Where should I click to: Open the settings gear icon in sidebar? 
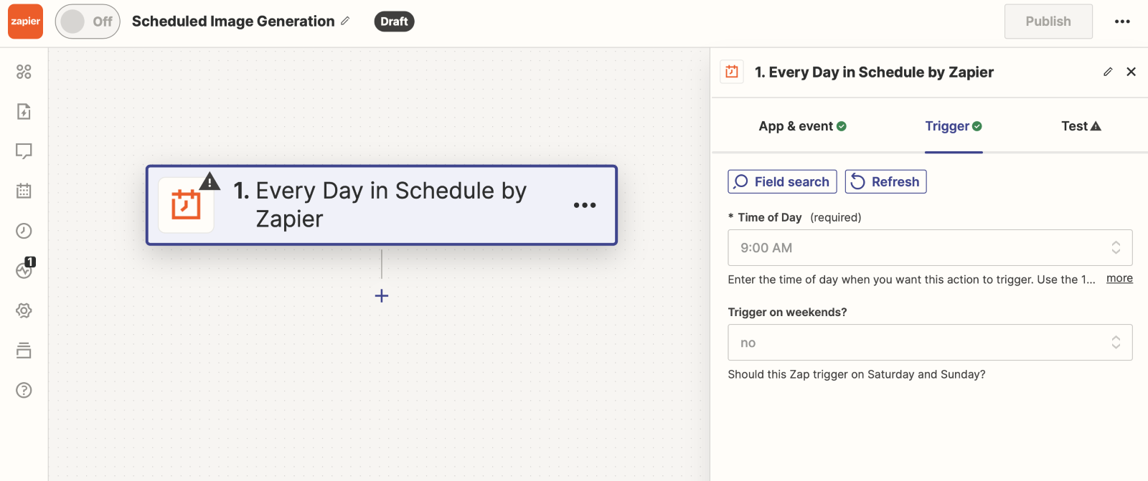coord(24,310)
